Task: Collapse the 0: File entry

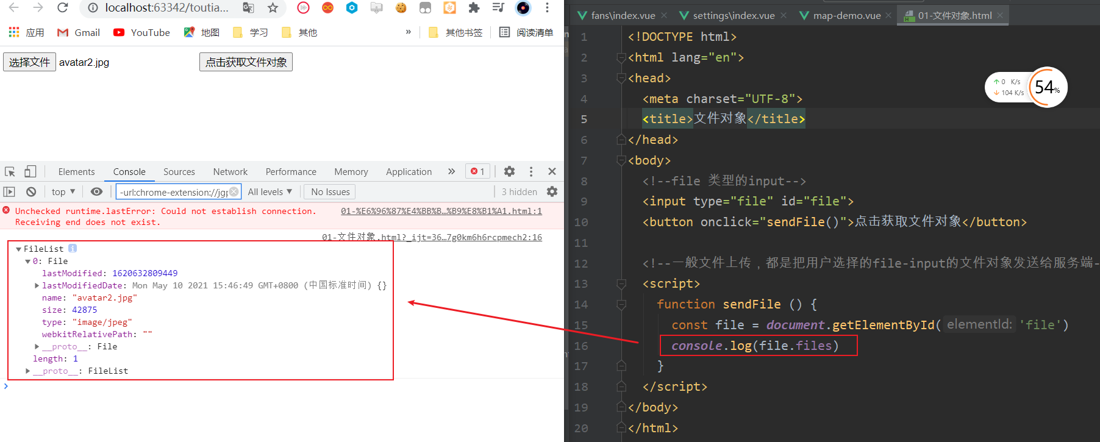Action: pyautogui.click(x=27, y=261)
